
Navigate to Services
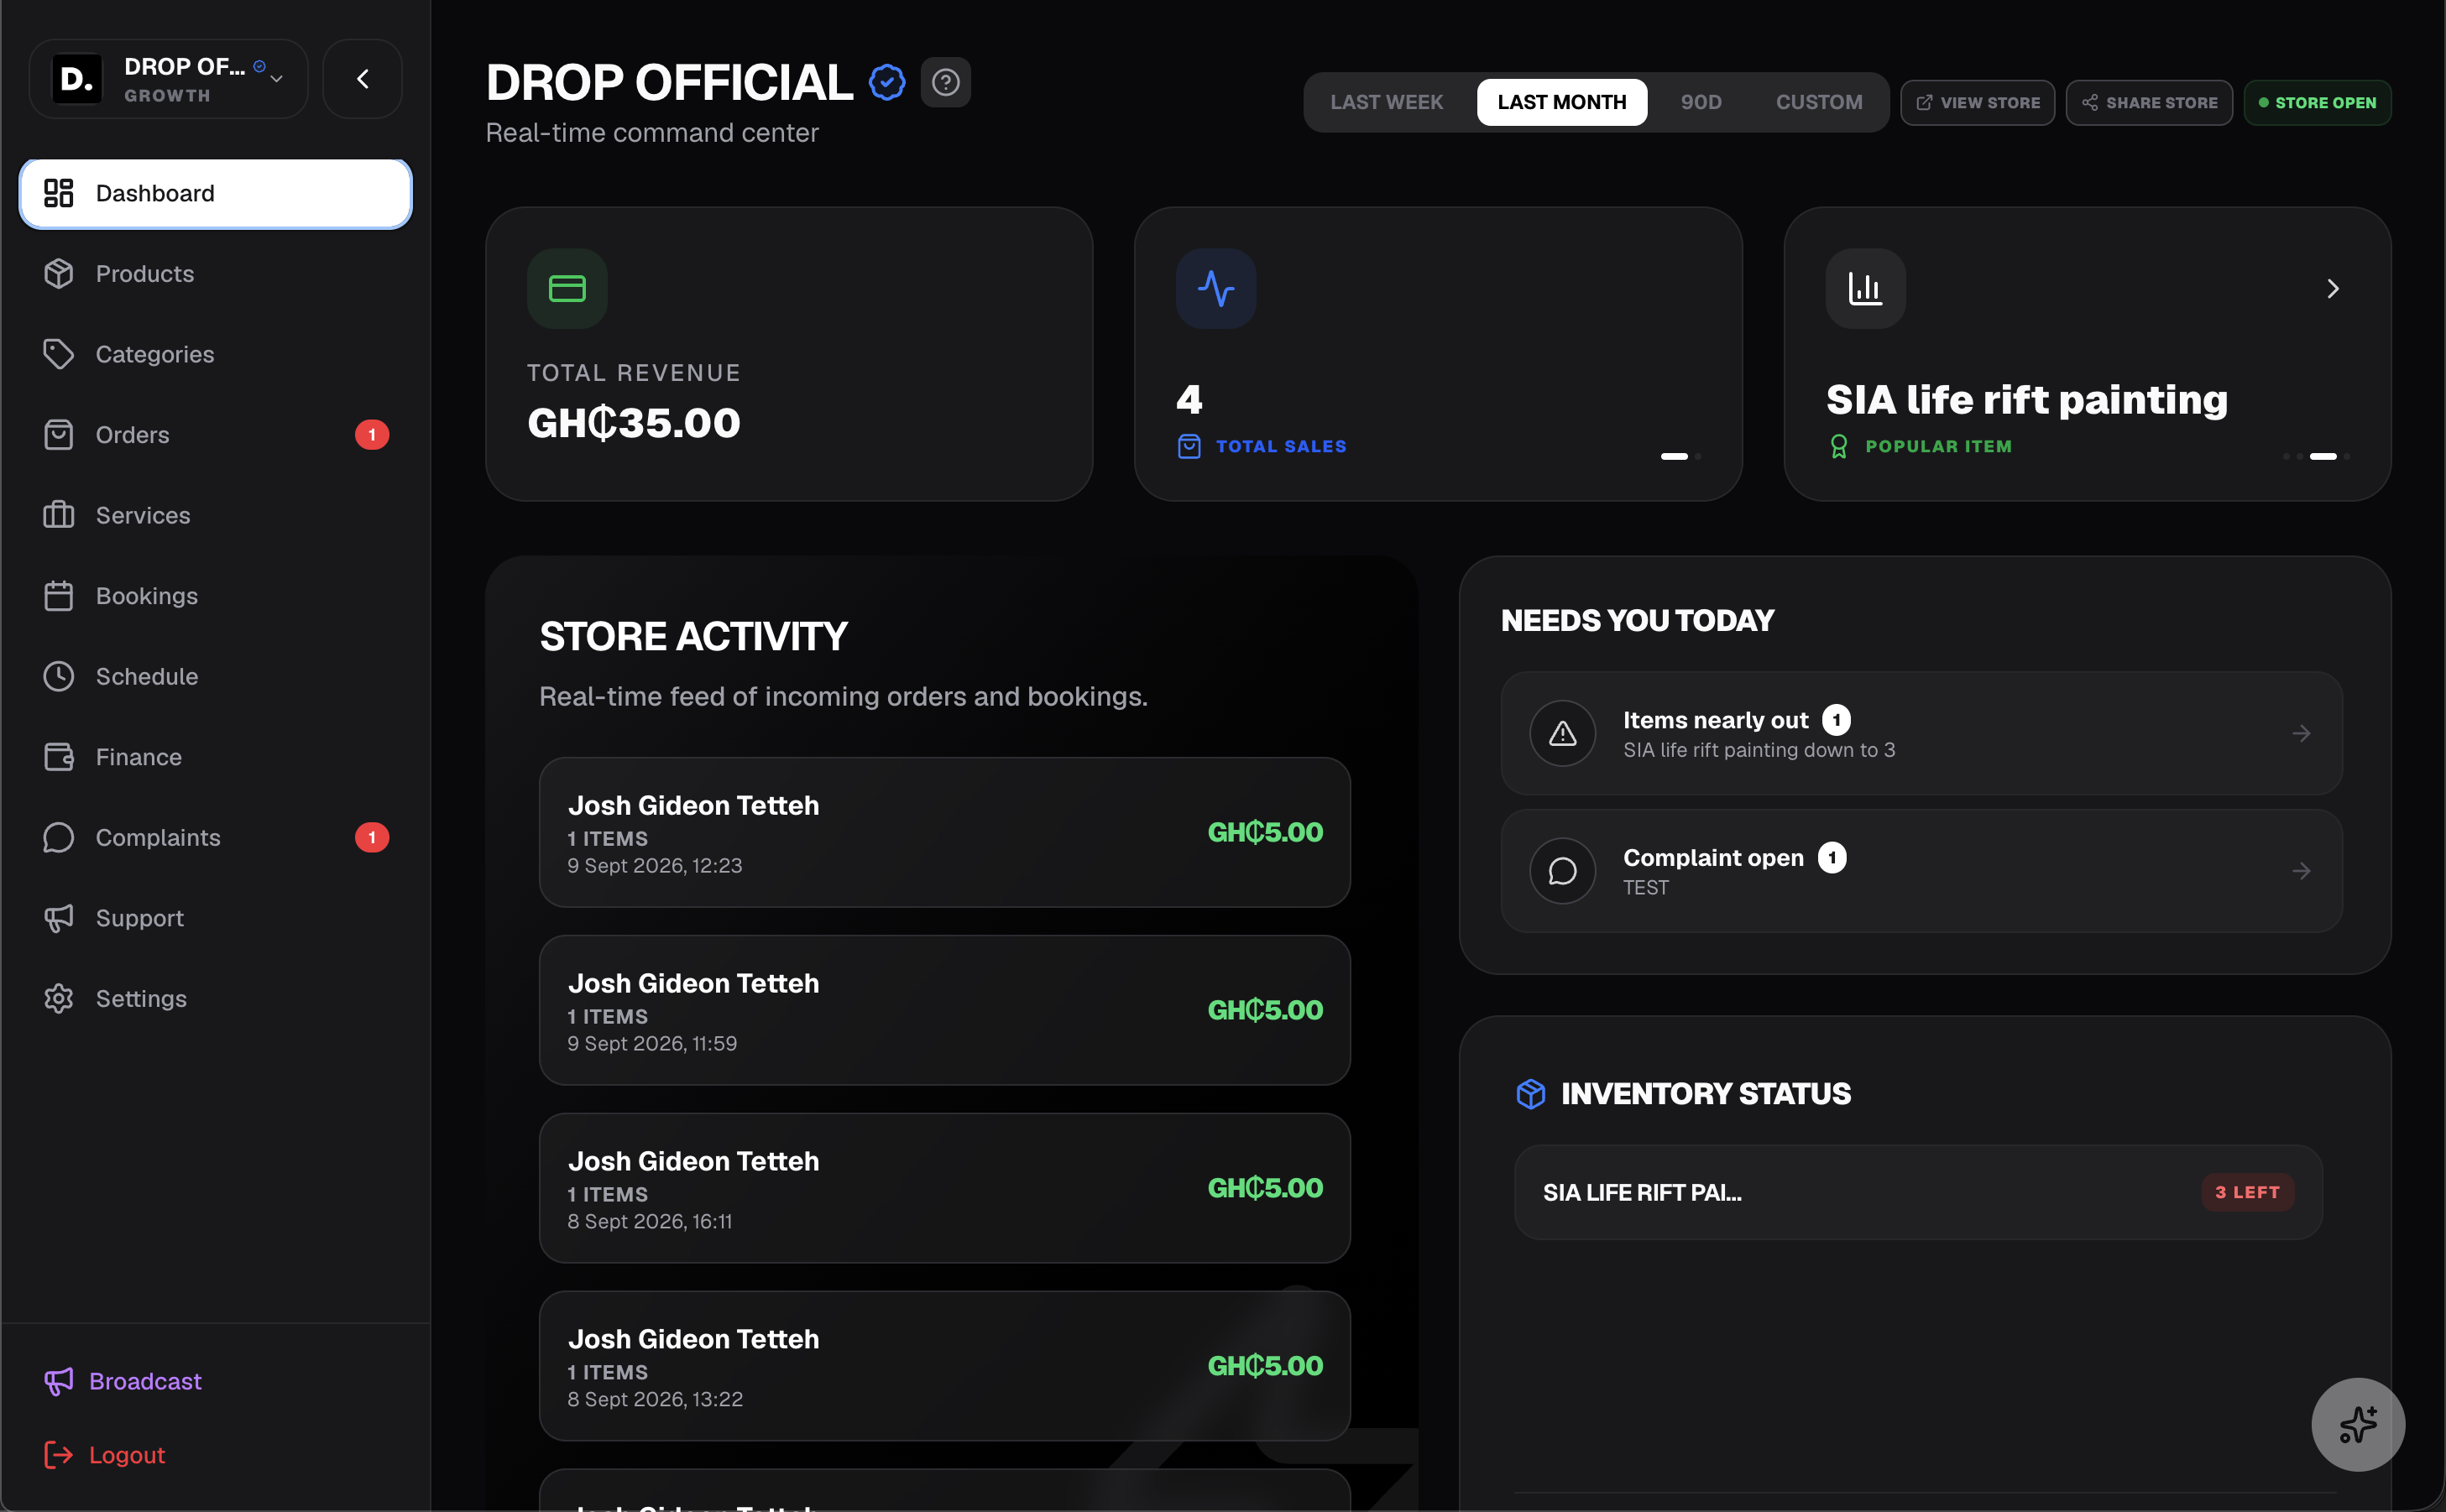tap(215, 515)
